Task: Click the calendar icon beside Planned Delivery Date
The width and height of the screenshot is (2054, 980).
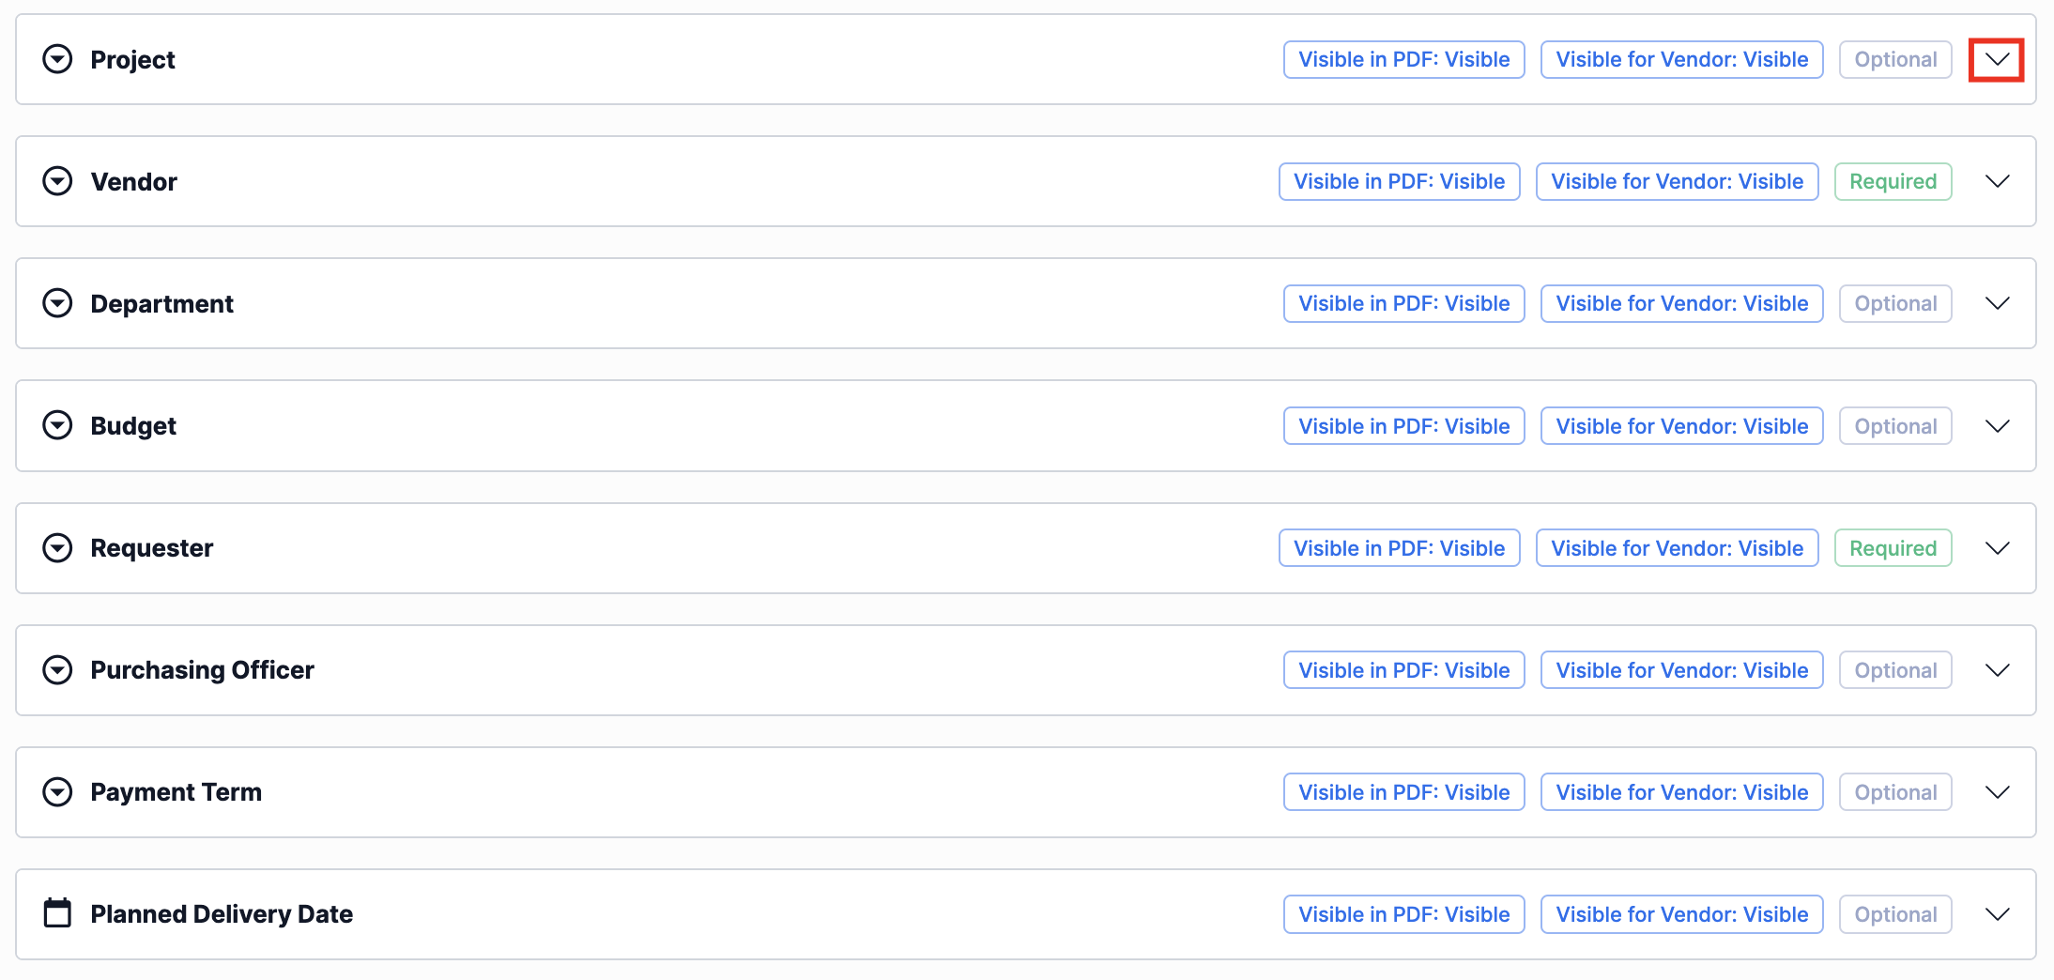Action: (57, 913)
